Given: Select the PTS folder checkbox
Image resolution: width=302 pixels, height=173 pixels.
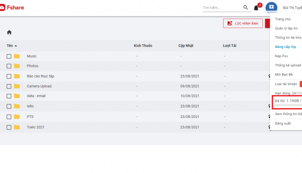Looking at the screenshot, I should (9, 117).
